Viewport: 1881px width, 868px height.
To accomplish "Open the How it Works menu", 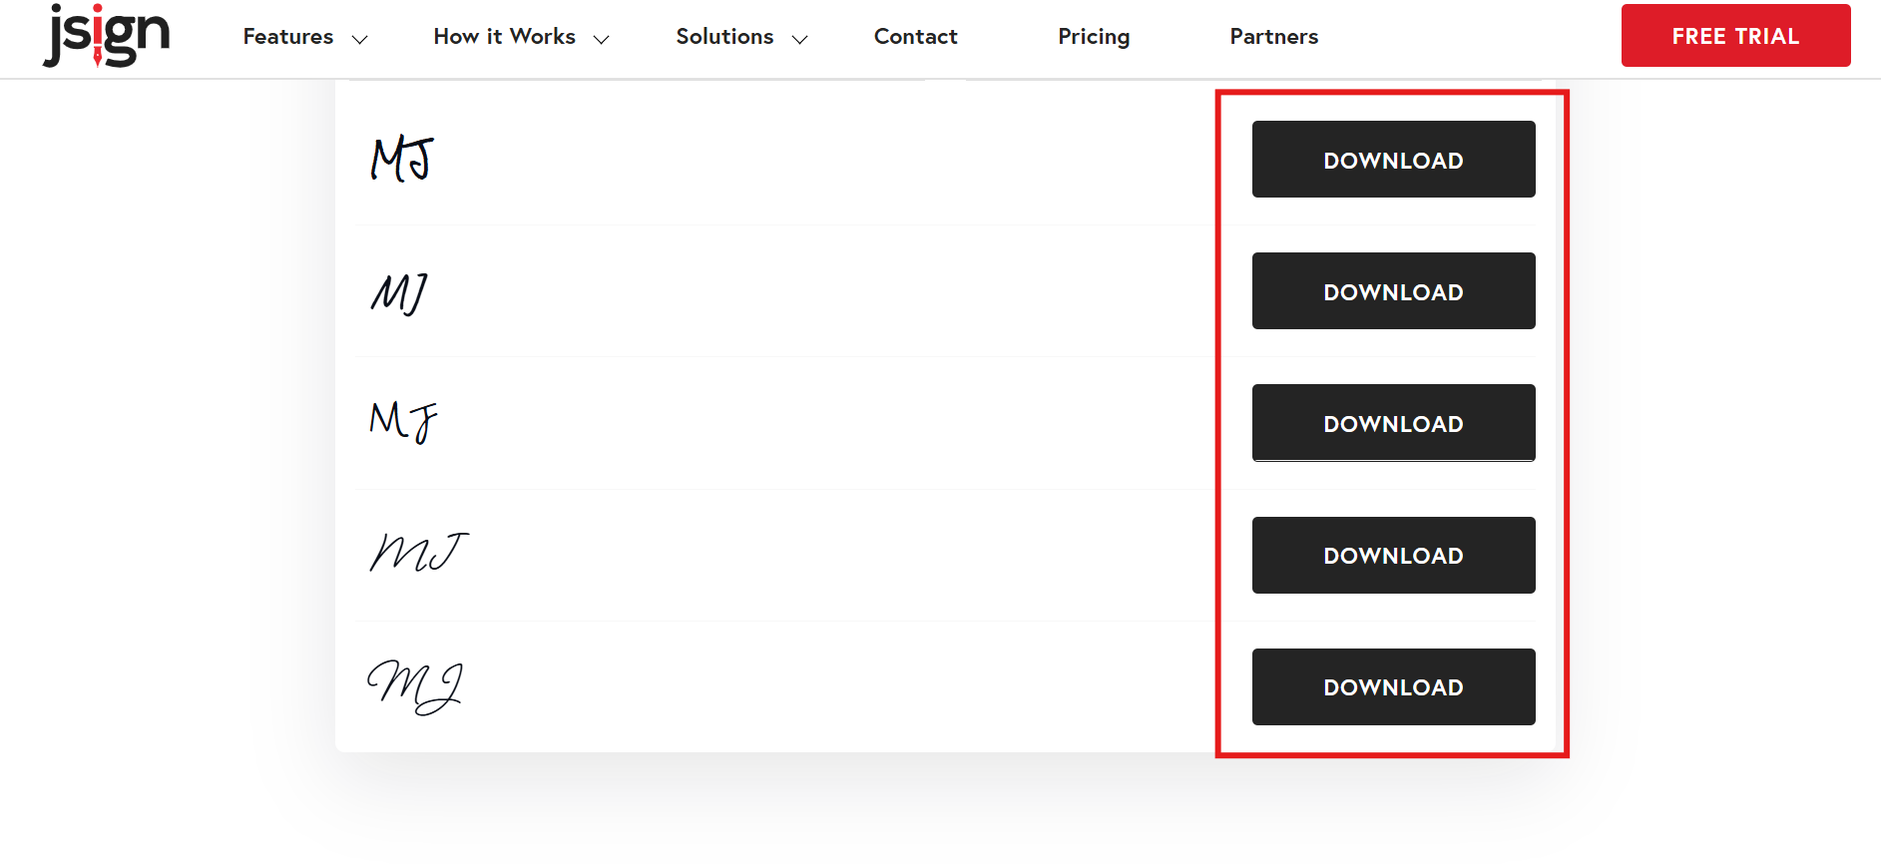I will point(504,37).
